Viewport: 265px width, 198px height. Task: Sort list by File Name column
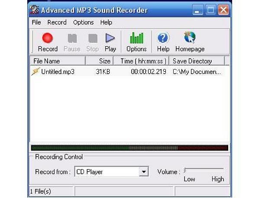pos(58,61)
